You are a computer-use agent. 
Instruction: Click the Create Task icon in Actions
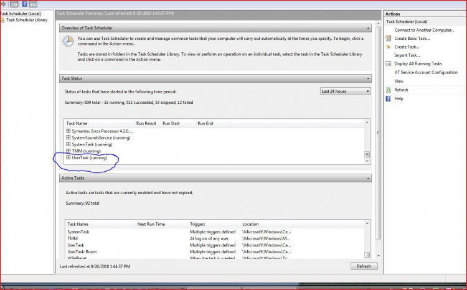pyautogui.click(x=389, y=47)
